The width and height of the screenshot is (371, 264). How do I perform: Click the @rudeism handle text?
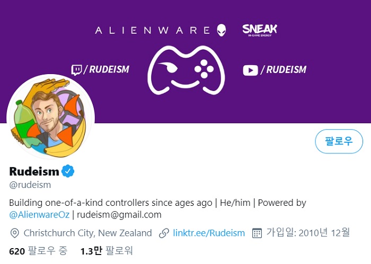30,185
